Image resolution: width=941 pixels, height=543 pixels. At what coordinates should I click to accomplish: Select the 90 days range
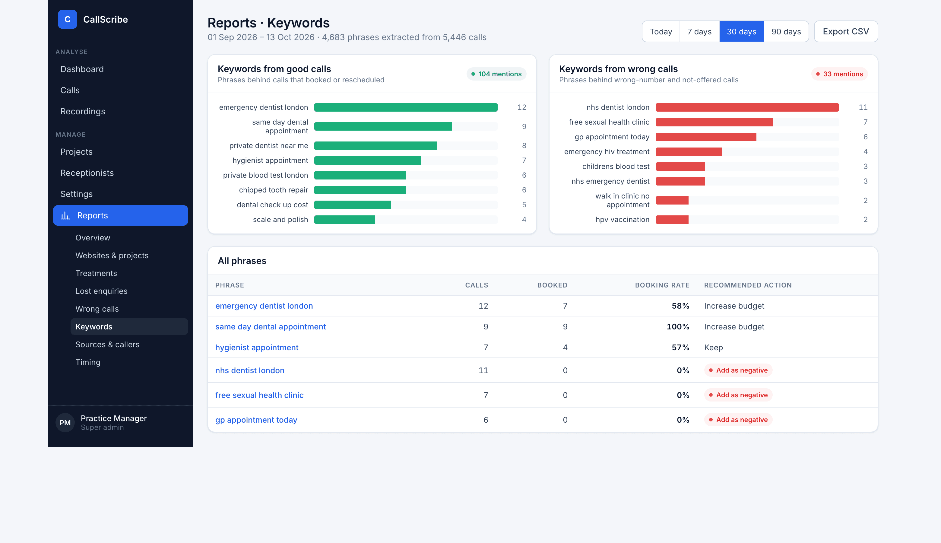pos(786,32)
